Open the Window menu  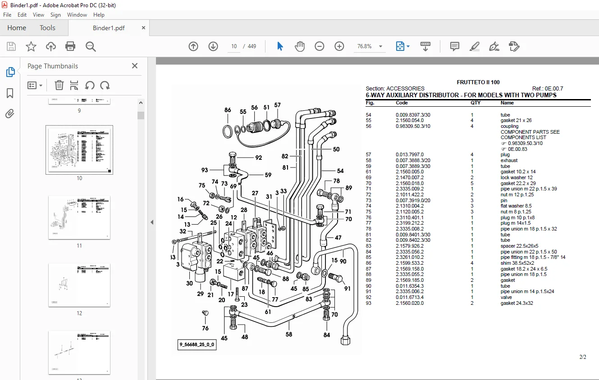pyautogui.click(x=77, y=15)
